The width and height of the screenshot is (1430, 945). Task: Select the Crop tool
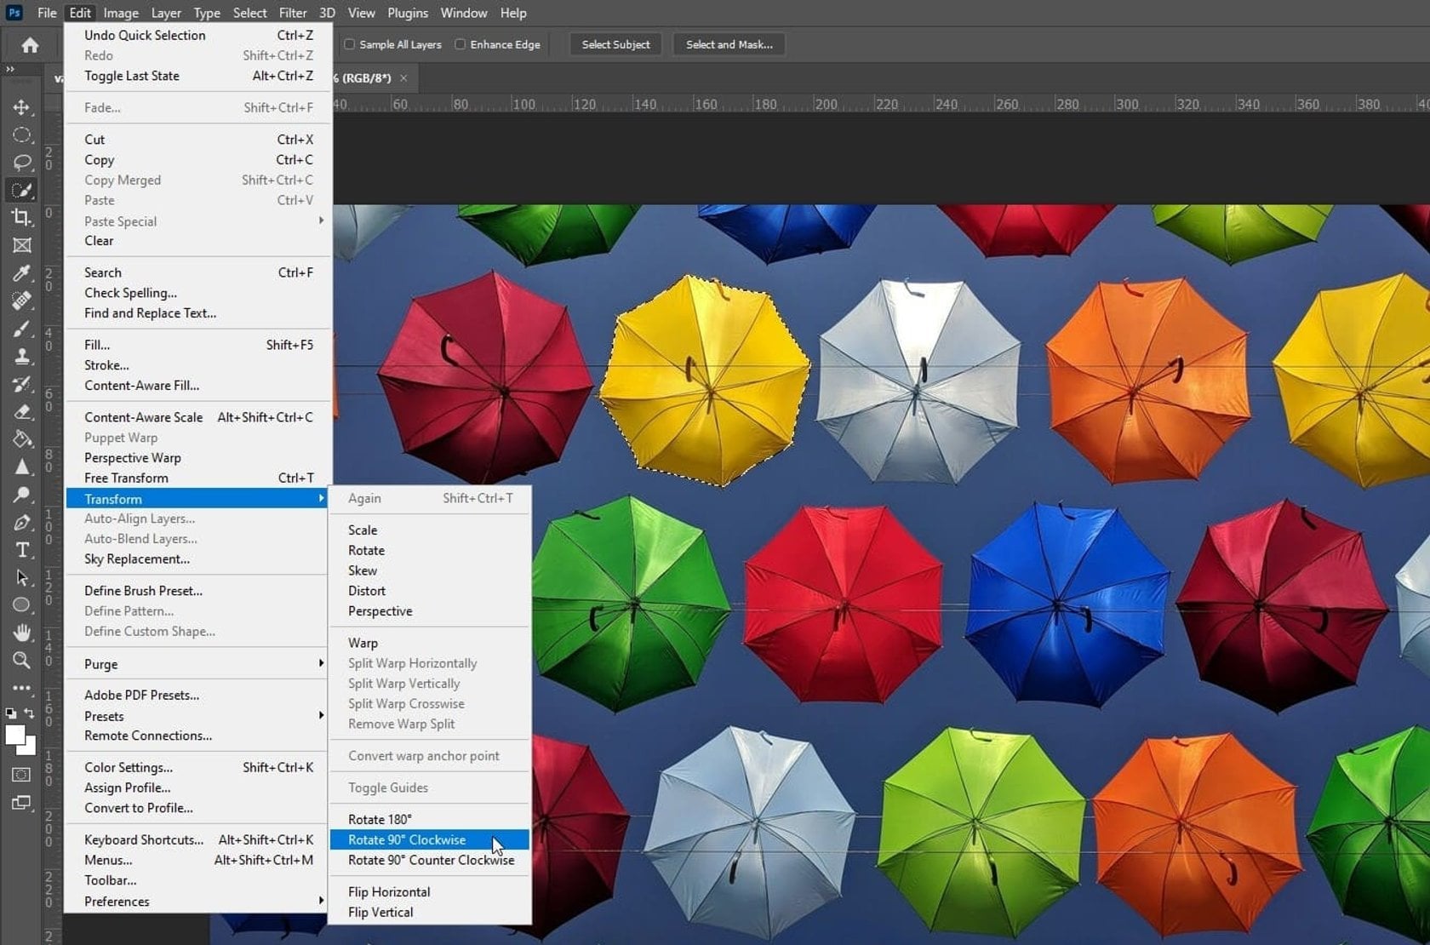point(21,217)
